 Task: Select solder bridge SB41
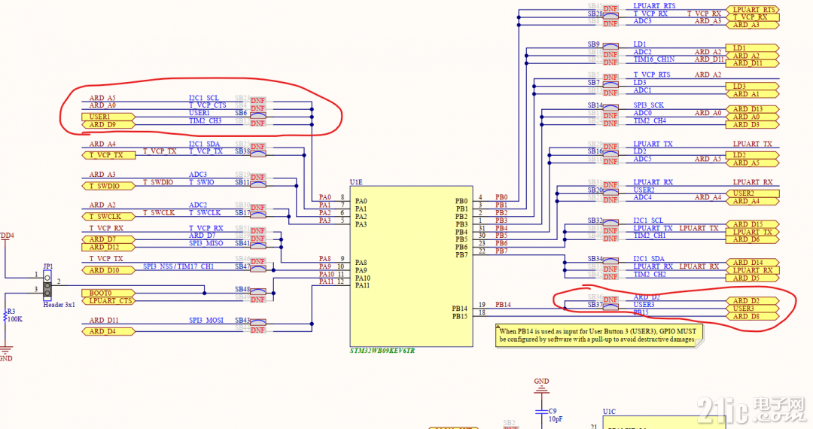[x=257, y=245]
